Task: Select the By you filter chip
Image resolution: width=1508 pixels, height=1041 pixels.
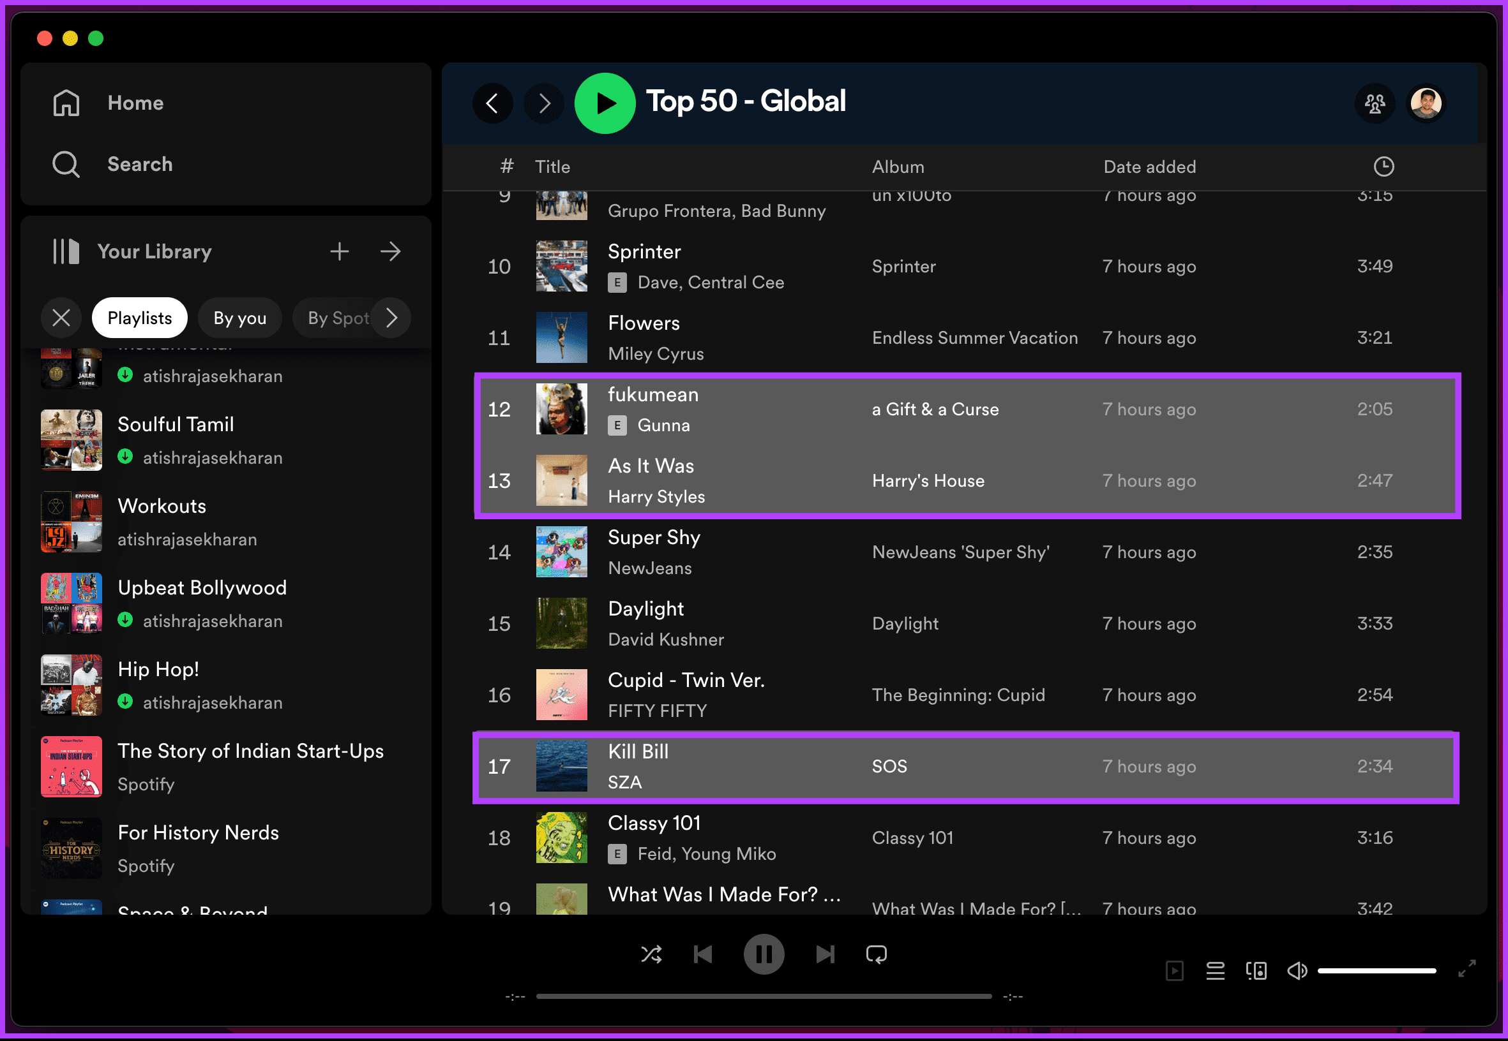Action: (239, 318)
